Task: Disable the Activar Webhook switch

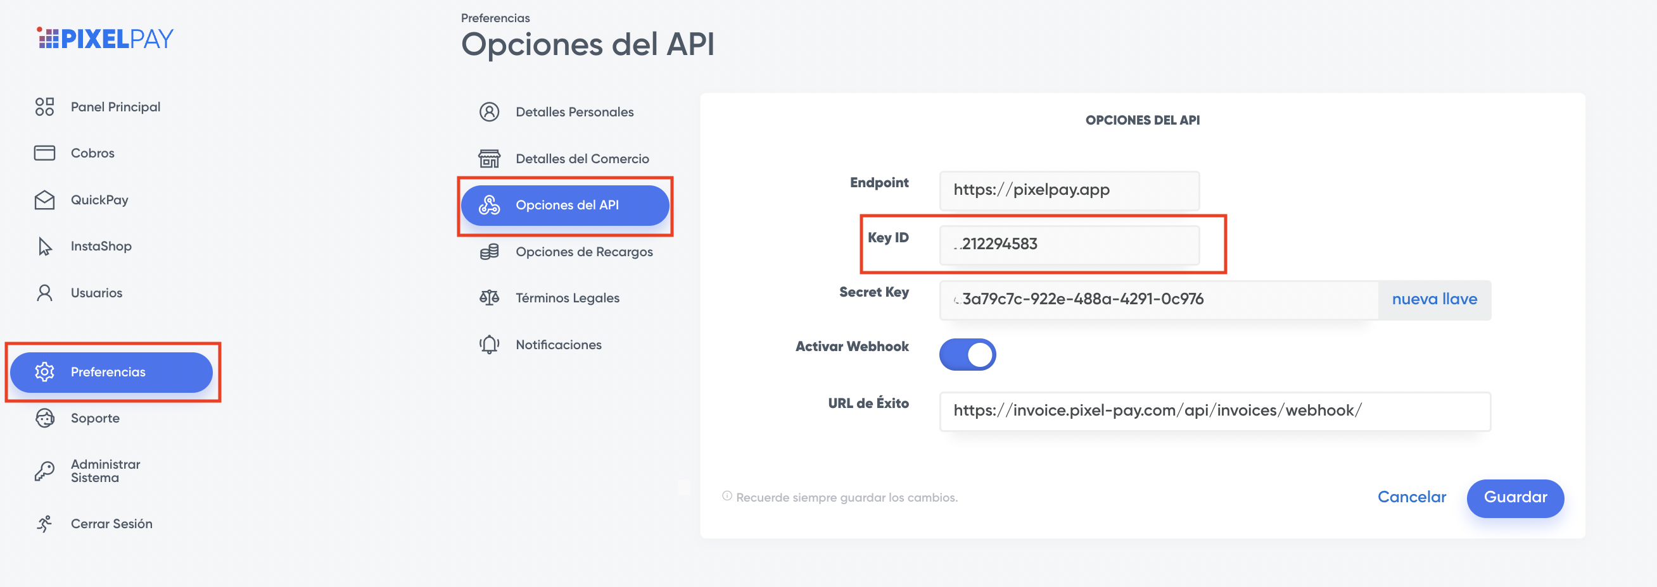Action: coord(967,354)
